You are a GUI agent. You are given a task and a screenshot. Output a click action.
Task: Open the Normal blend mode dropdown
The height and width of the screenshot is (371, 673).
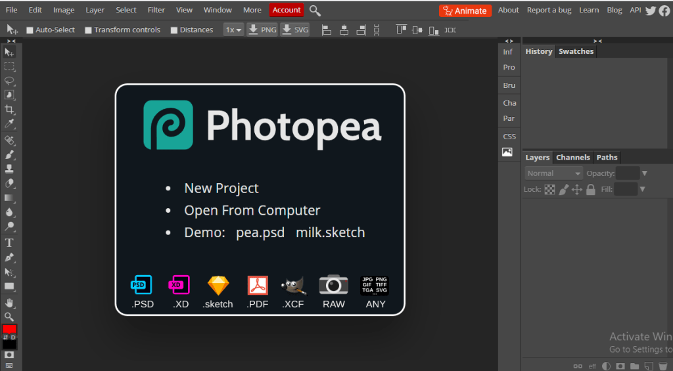tap(554, 173)
